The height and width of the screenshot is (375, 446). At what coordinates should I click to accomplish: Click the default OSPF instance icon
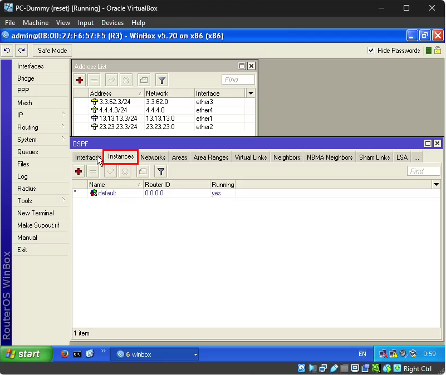[94, 193]
